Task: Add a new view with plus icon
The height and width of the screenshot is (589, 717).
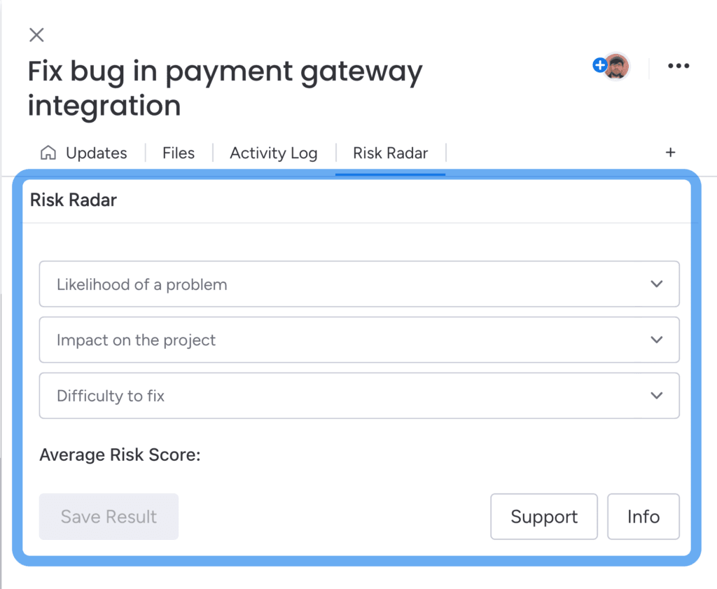Action: coord(670,152)
